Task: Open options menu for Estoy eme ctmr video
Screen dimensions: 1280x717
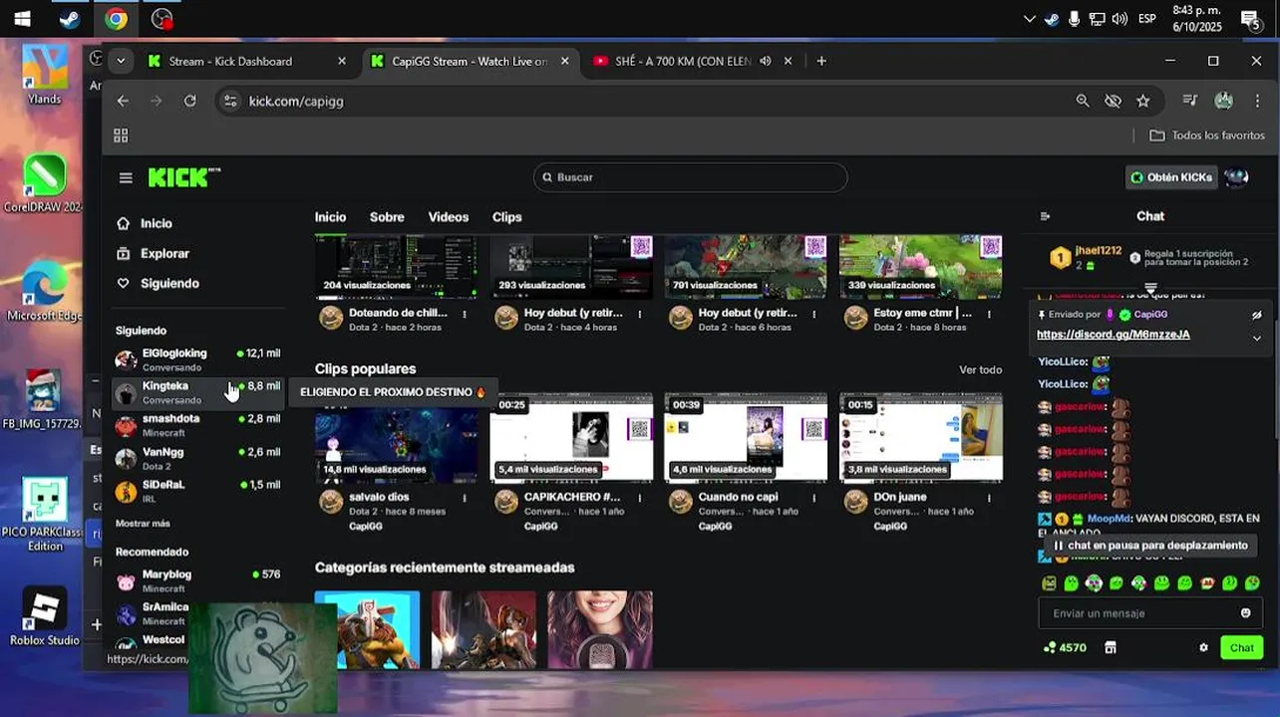Action: coord(989,314)
